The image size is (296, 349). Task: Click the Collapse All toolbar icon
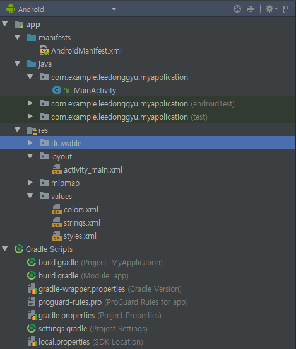(251, 9)
